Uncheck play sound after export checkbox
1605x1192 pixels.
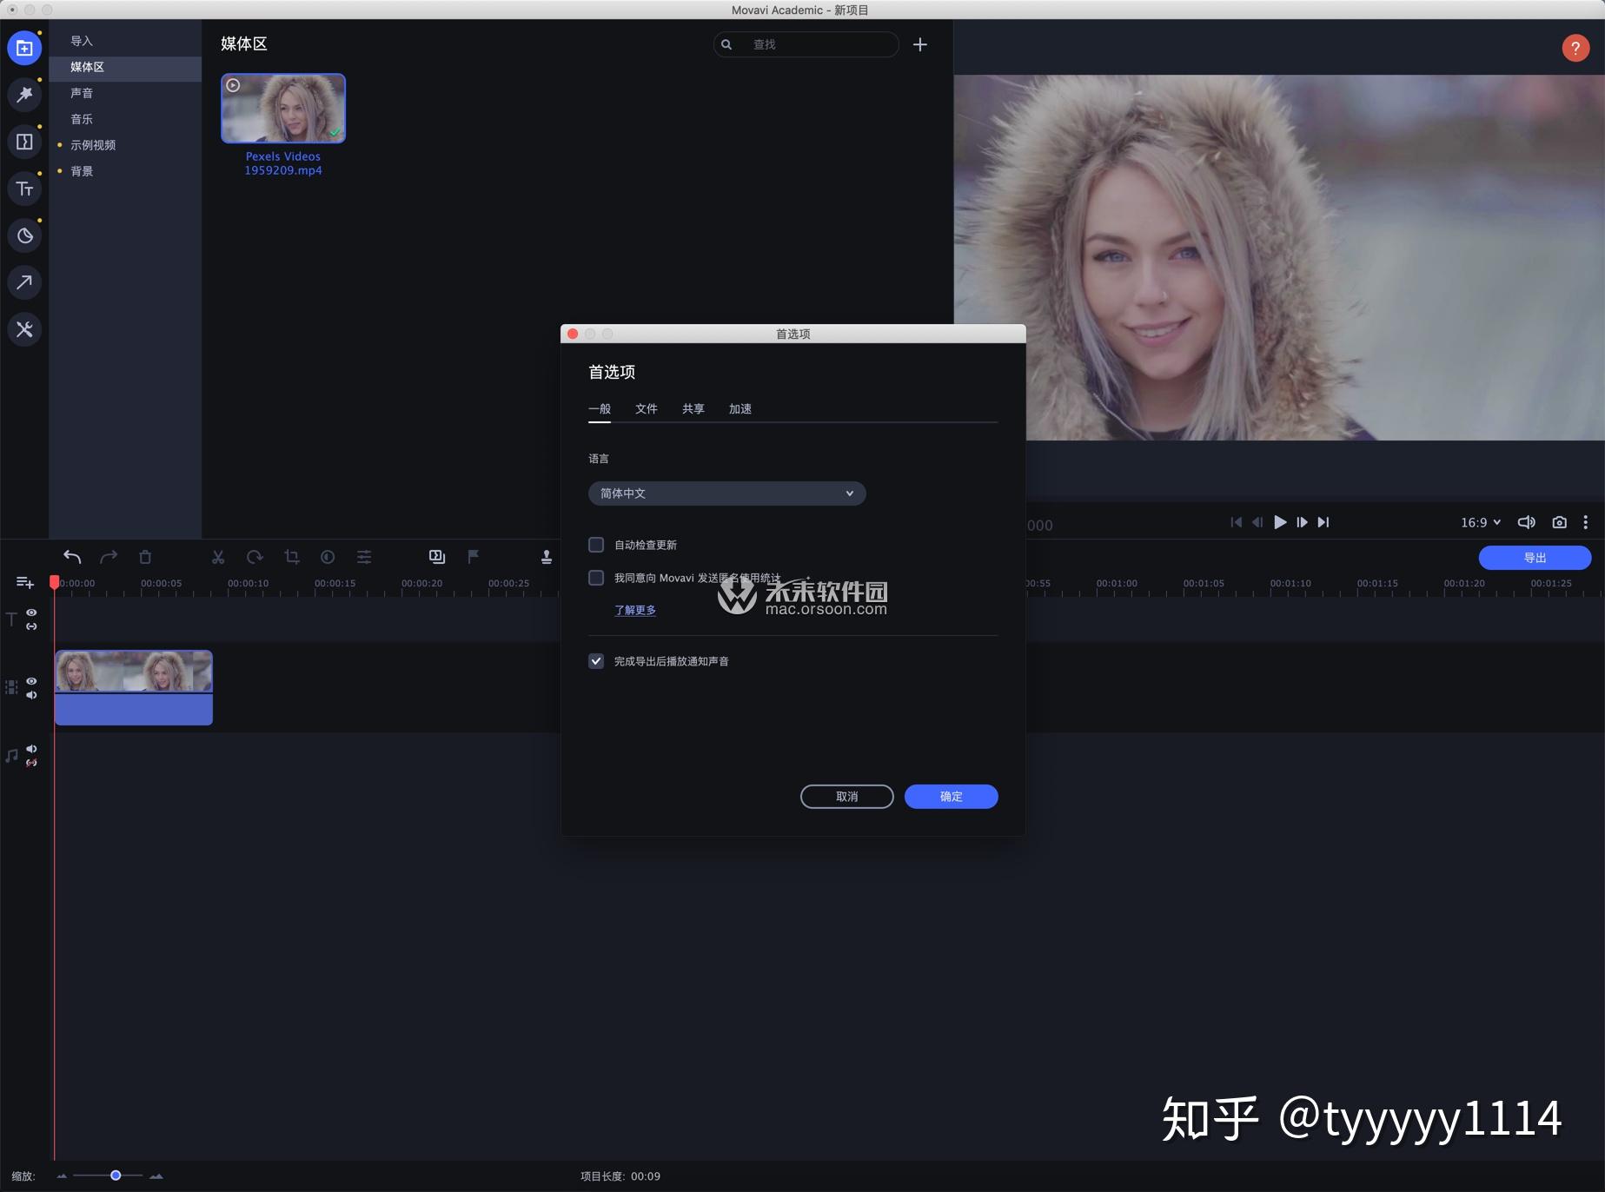coord(596,661)
